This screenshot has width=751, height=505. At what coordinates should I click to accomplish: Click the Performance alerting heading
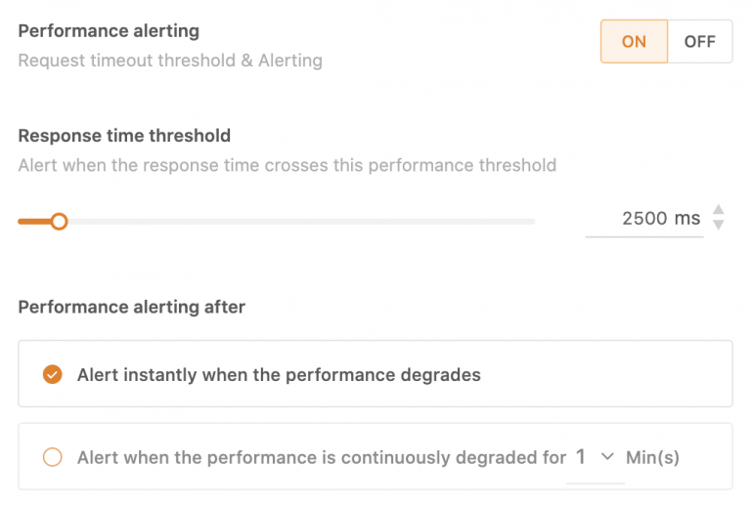click(x=109, y=31)
